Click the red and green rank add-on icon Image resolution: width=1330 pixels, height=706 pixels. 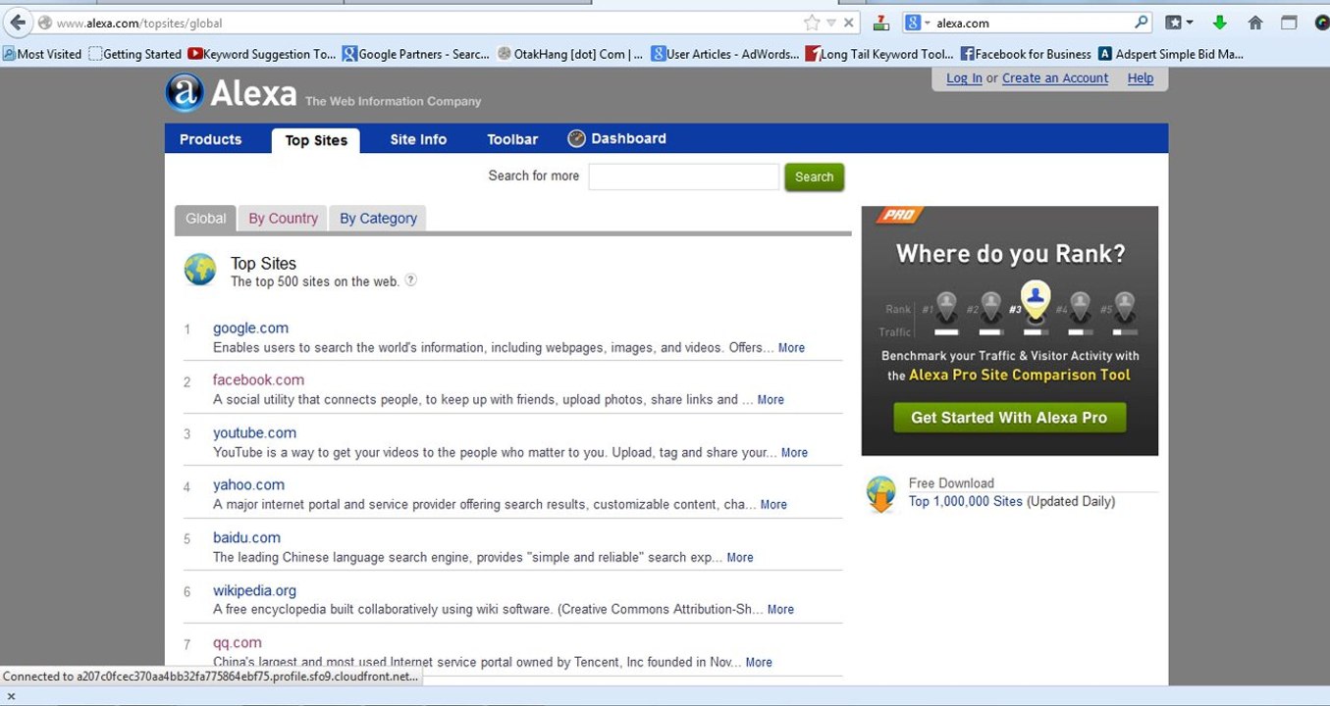(881, 23)
